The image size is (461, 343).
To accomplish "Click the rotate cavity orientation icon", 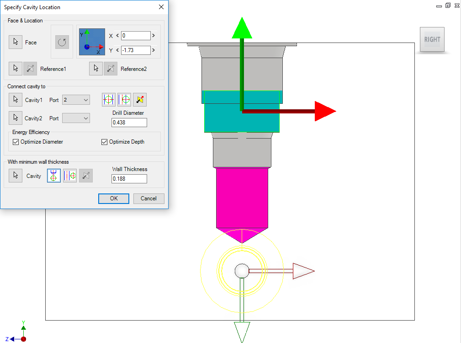I will point(61,42).
